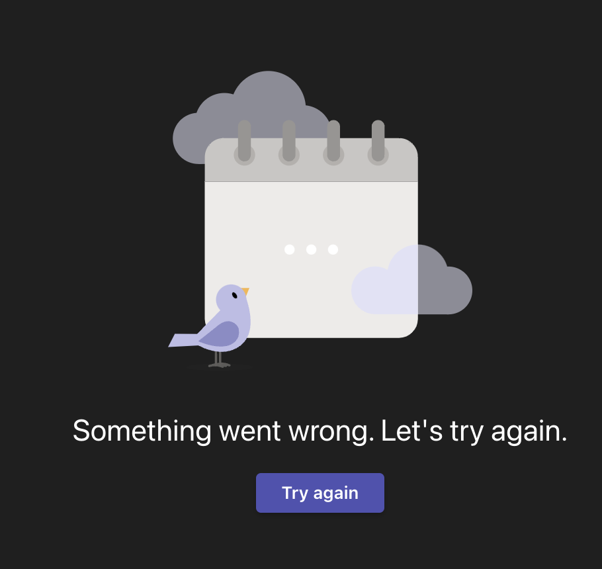The image size is (602, 569).
Task: Click the second calendar binder ring
Action: (x=289, y=142)
